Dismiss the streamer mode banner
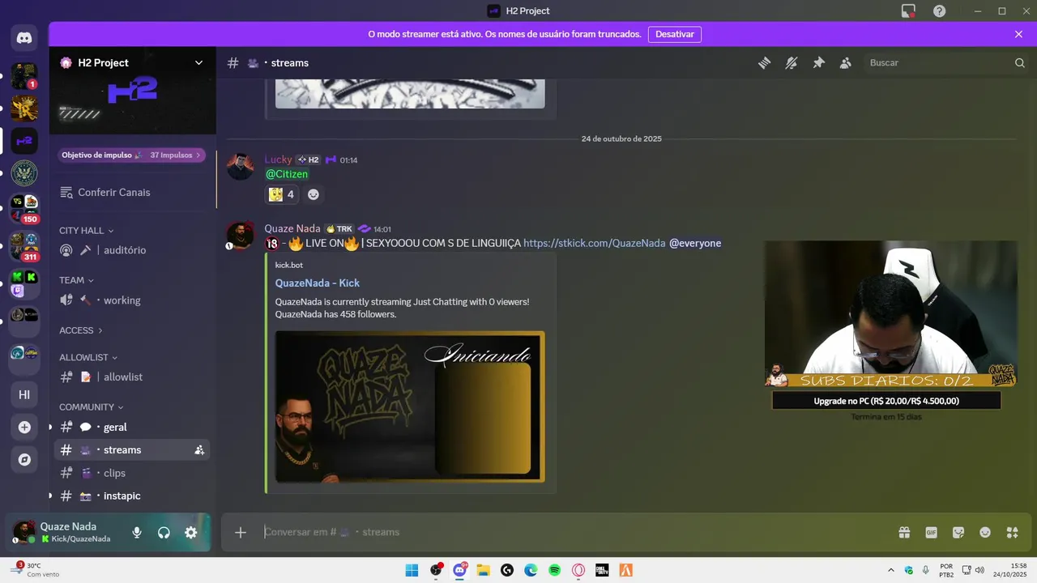Viewport: 1037px width, 583px height. (x=1018, y=35)
